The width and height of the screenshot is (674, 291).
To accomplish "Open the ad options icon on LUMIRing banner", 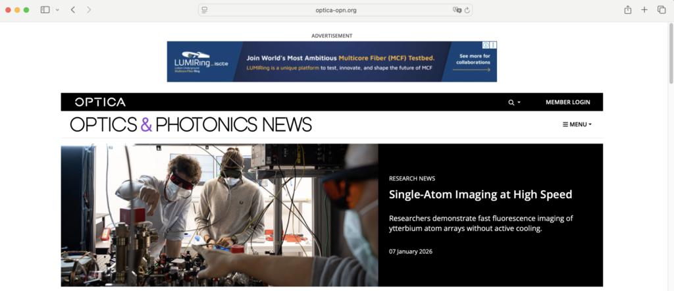I will pyautogui.click(x=493, y=45).
